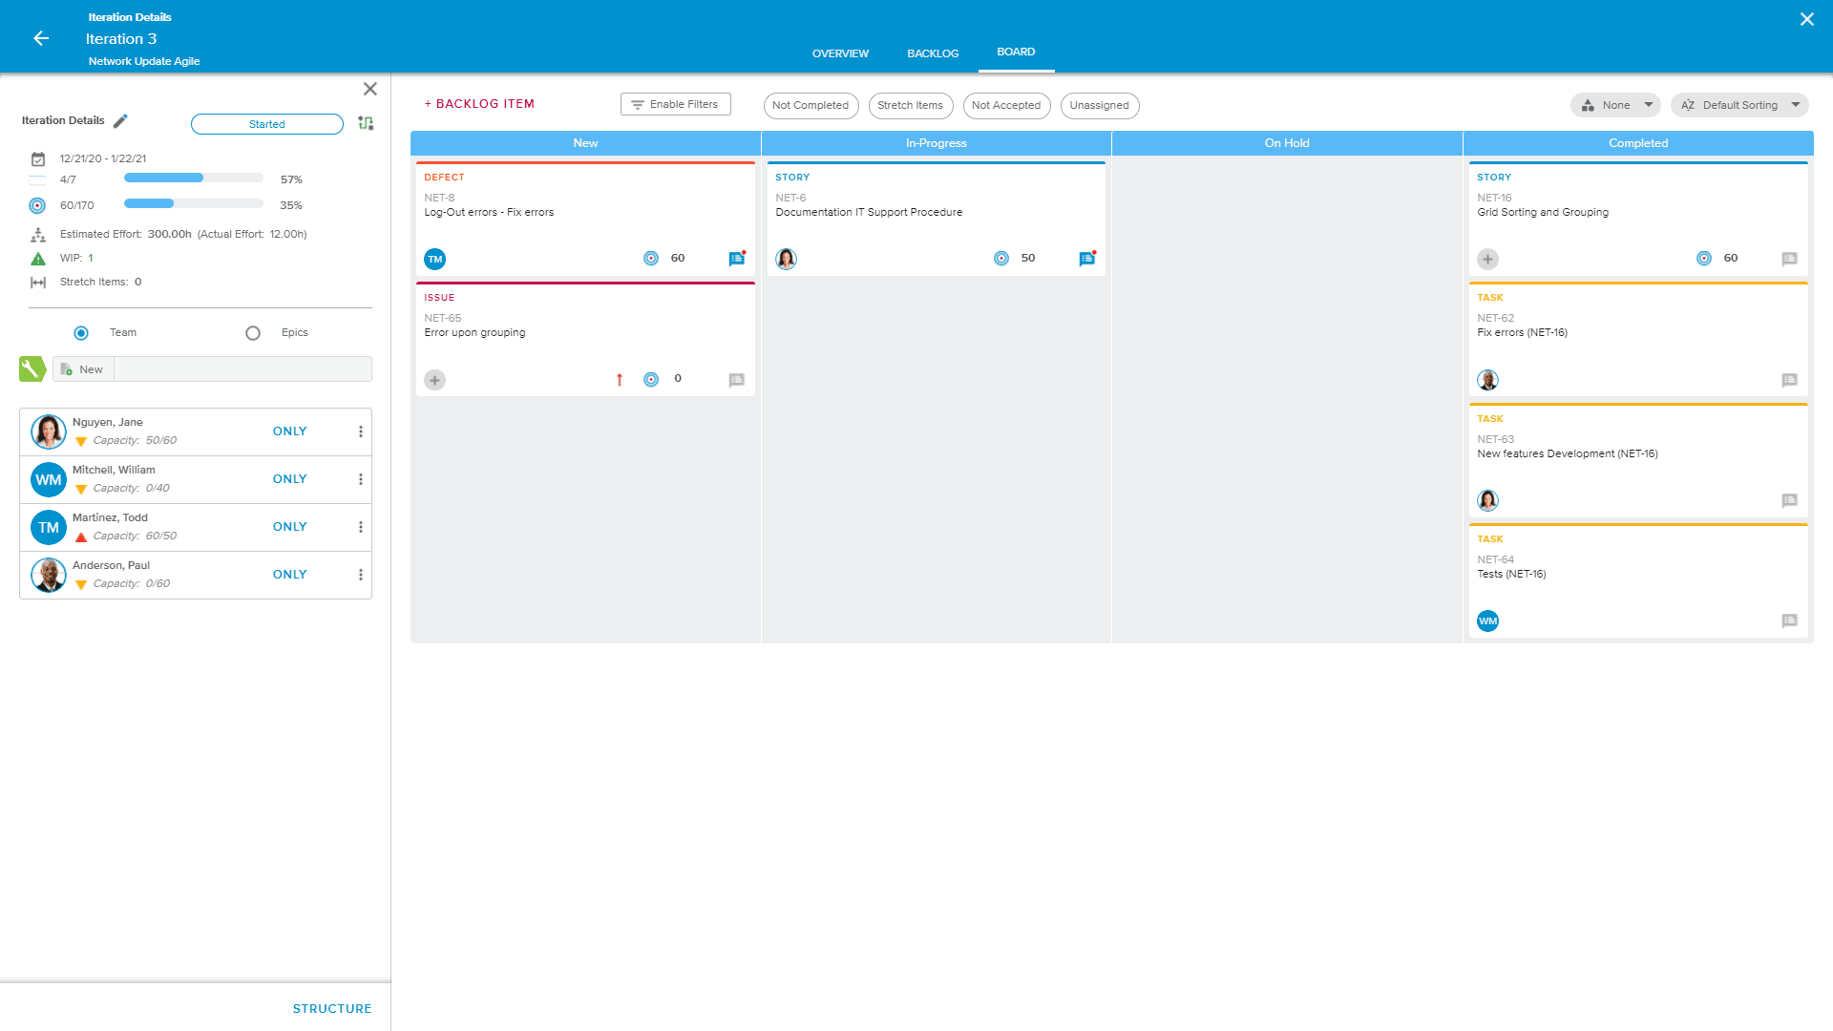This screenshot has width=1833, height=1031.
Task: Click the green wrench icon
Action: tap(32, 368)
